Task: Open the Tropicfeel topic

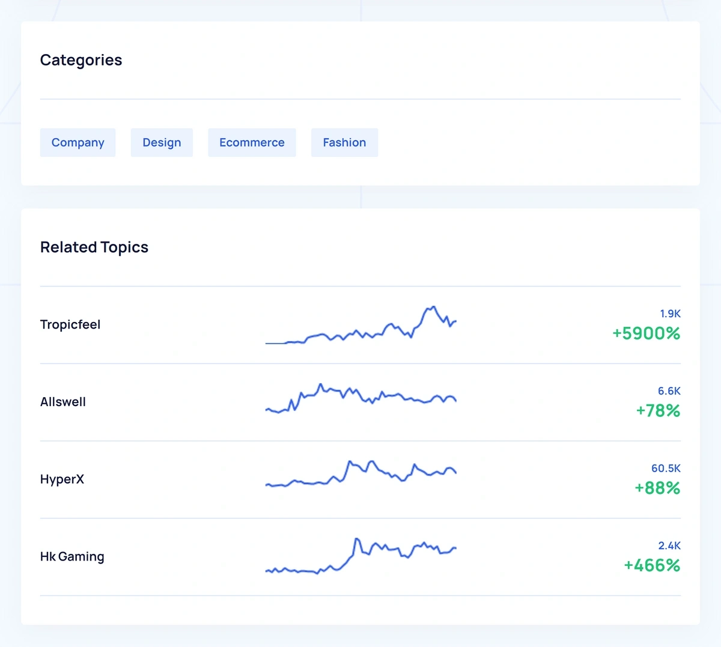Action: point(70,324)
